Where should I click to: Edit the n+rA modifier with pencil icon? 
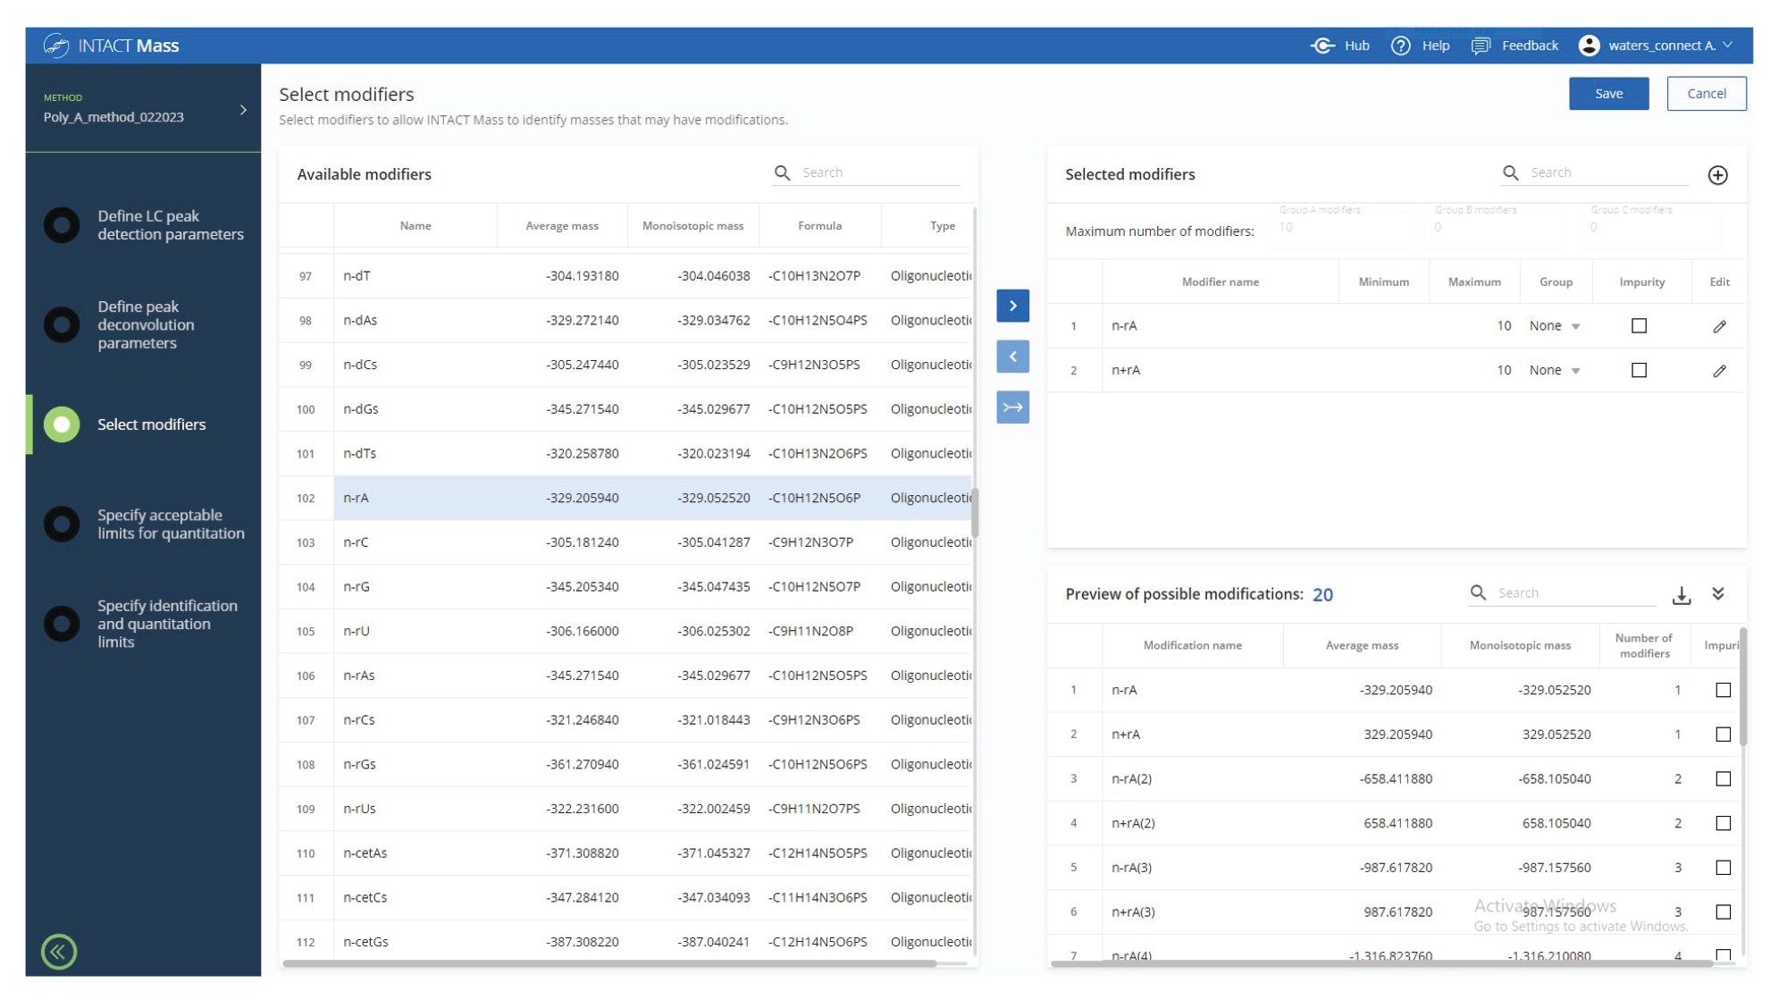1719,371
